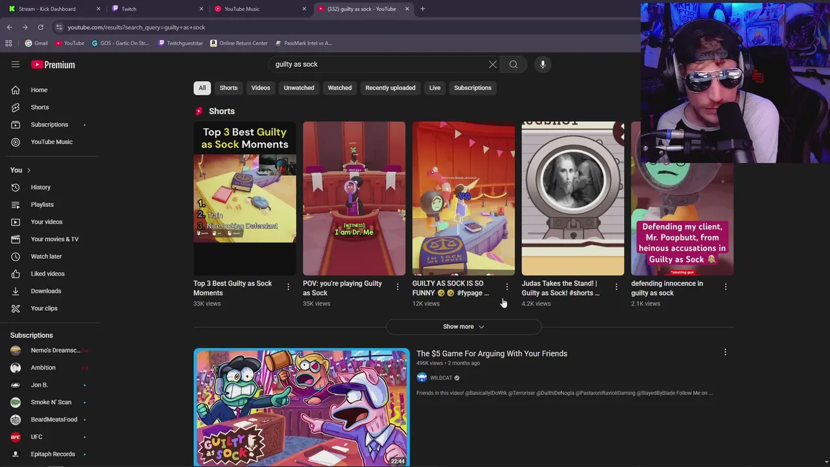Select the Watched filter chip
This screenshot has width=830, height=467.
340,88
